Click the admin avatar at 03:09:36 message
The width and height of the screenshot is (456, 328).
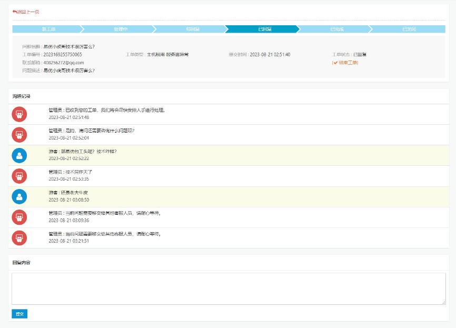(x=19, y=217)
